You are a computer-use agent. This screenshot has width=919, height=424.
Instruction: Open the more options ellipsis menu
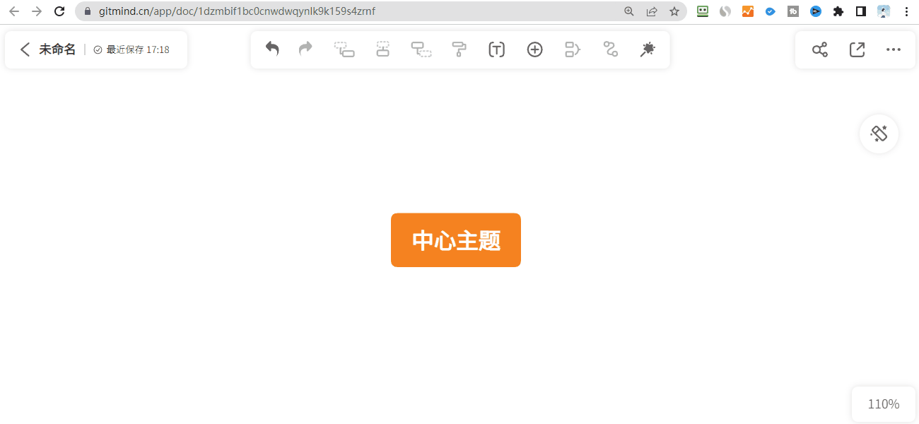coord(894,49)
